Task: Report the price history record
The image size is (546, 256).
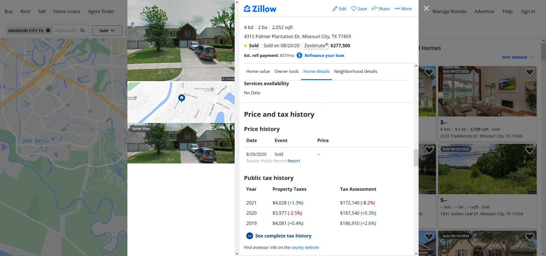Action: point(293,161)
